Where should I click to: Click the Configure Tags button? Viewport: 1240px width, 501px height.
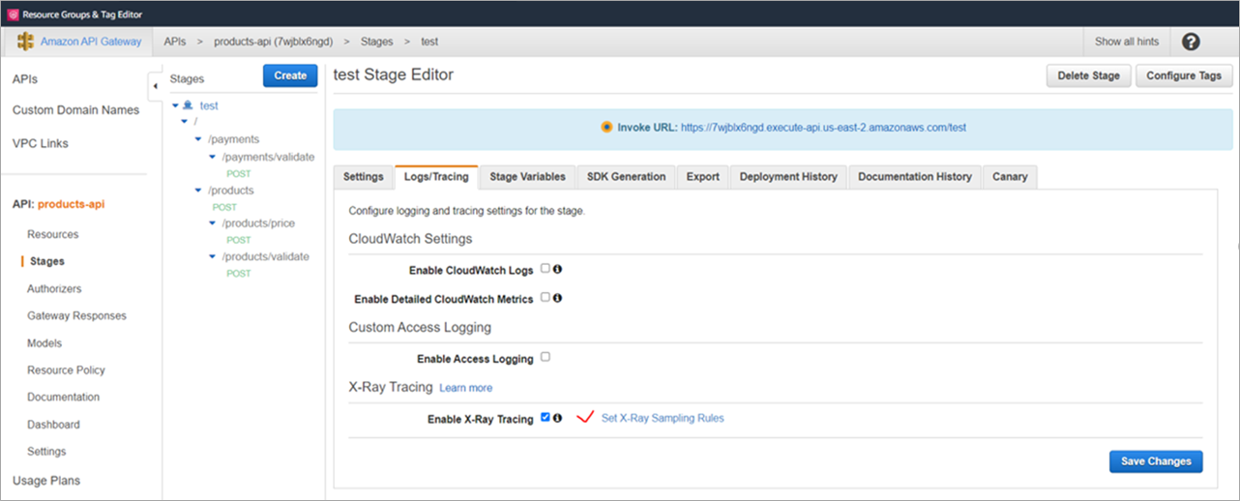1184,75
